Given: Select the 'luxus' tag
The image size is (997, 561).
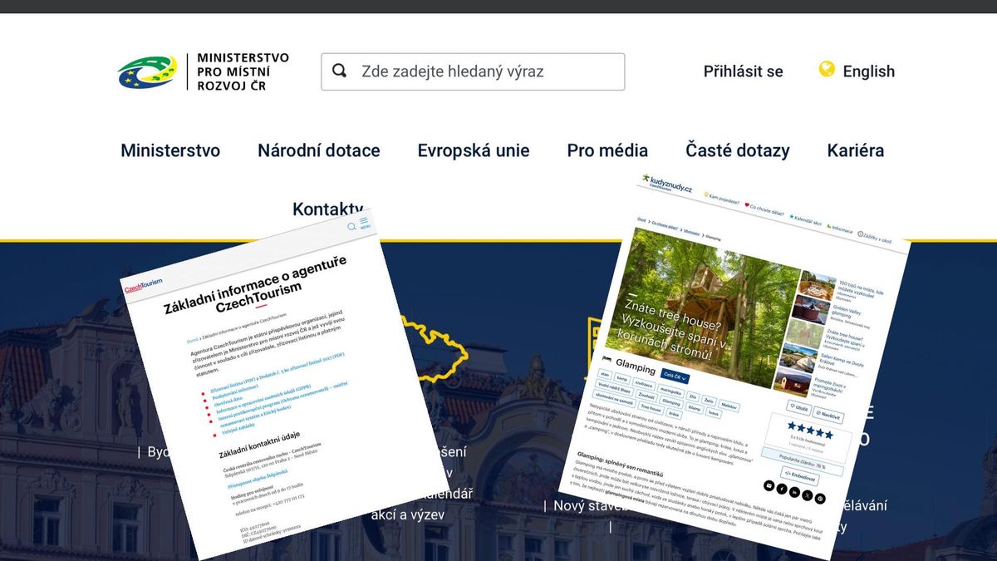Looking at the screenshot, I should (x=714, y=412).
